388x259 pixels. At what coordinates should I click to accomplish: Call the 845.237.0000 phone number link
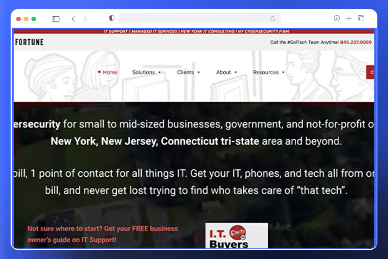tap(356, 42)
